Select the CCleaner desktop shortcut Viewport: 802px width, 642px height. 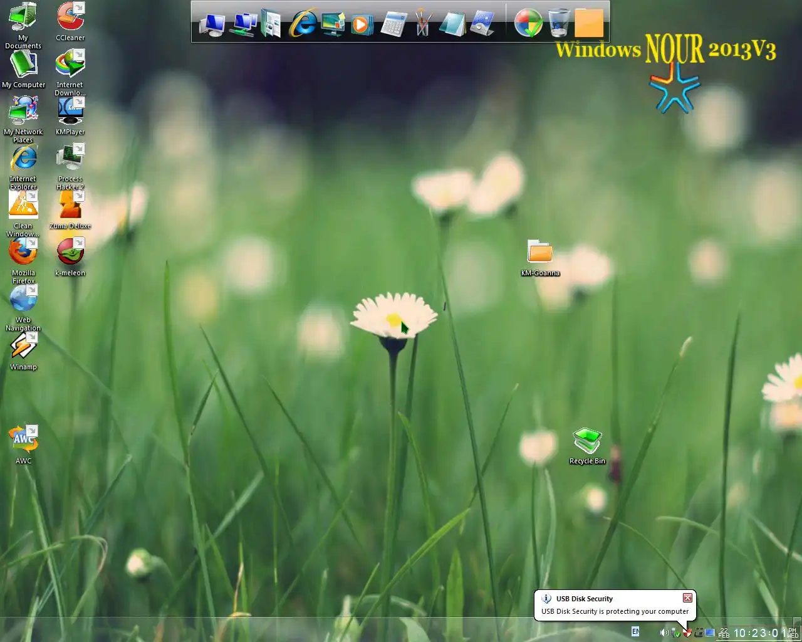[x=70, y=21]
